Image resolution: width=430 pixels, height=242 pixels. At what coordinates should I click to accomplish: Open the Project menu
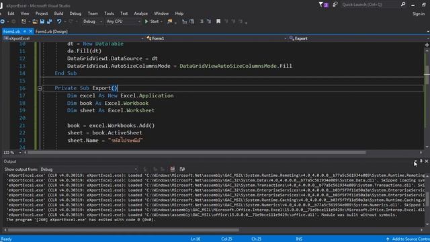point(42,13)
